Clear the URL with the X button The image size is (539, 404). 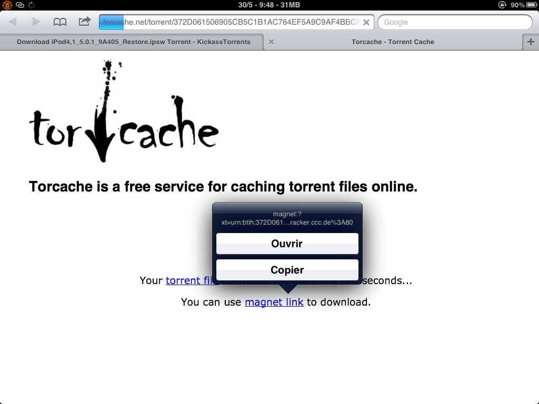click(x=366, y=22)
